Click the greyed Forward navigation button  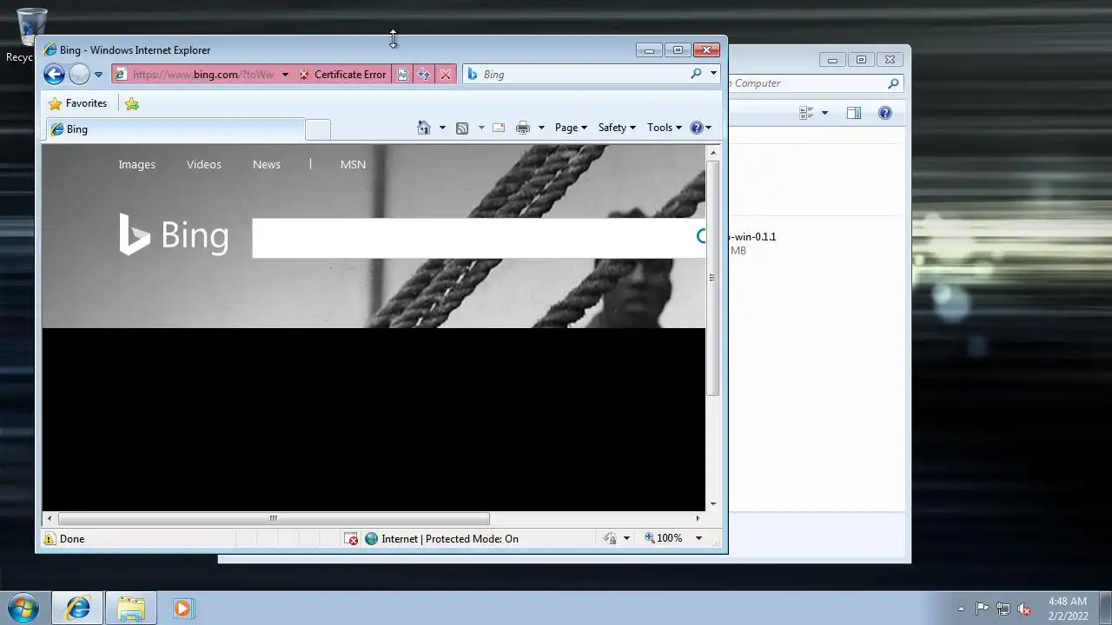[79, 75]
